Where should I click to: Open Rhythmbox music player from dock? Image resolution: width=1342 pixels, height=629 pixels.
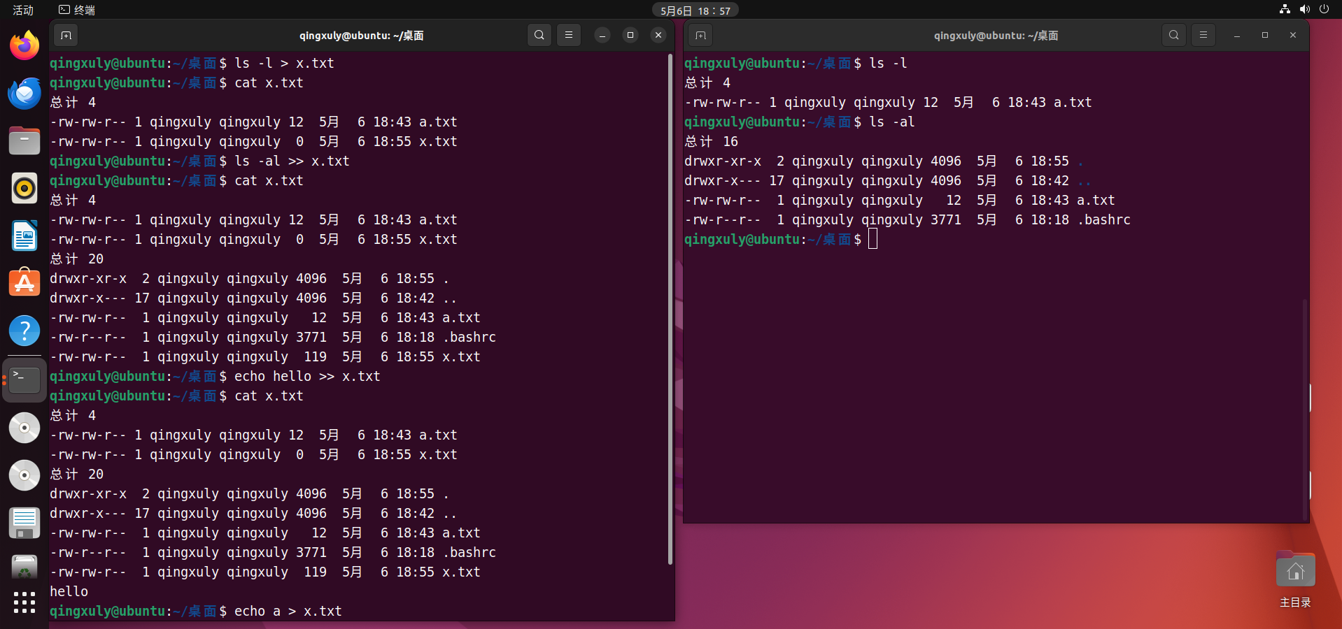click(x=24, y=189)
